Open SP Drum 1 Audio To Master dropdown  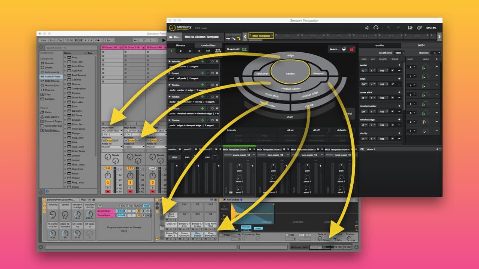(112, 147)
